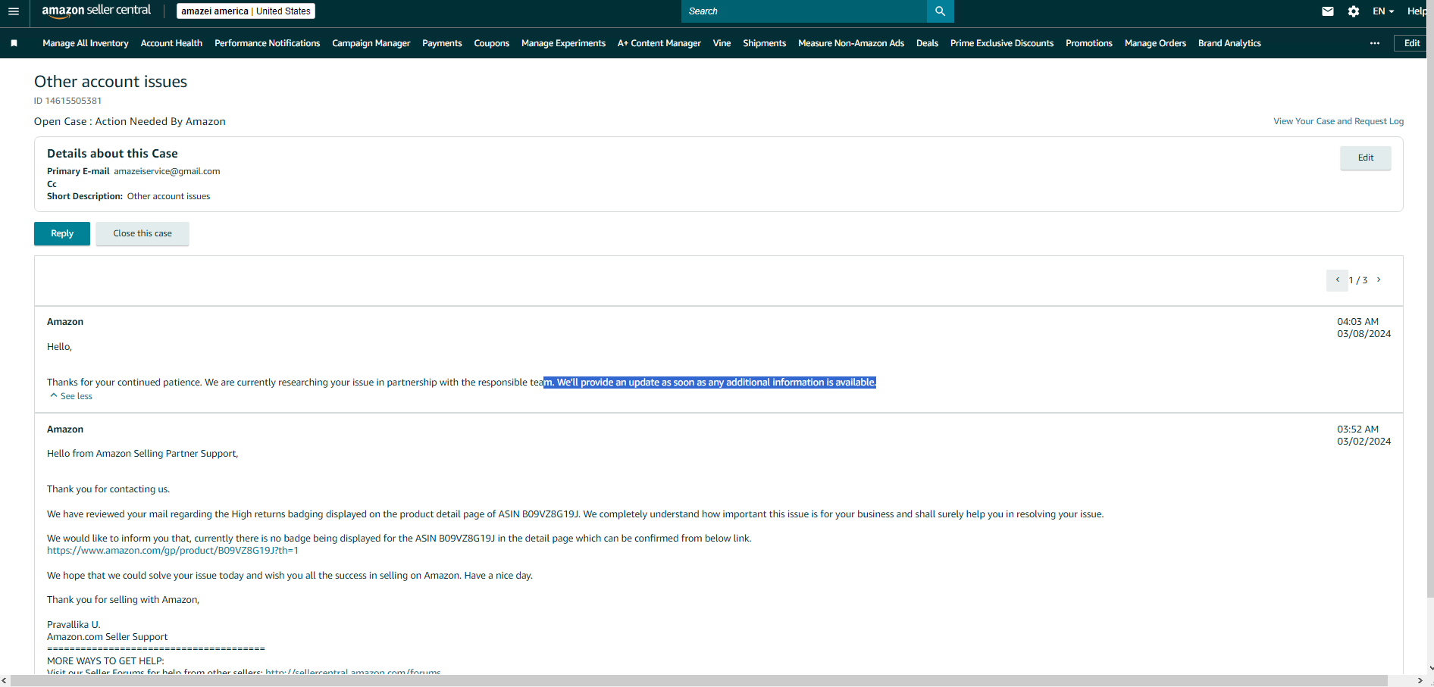Click the Reply button
1434x687 pixels.
coord(62,233)
